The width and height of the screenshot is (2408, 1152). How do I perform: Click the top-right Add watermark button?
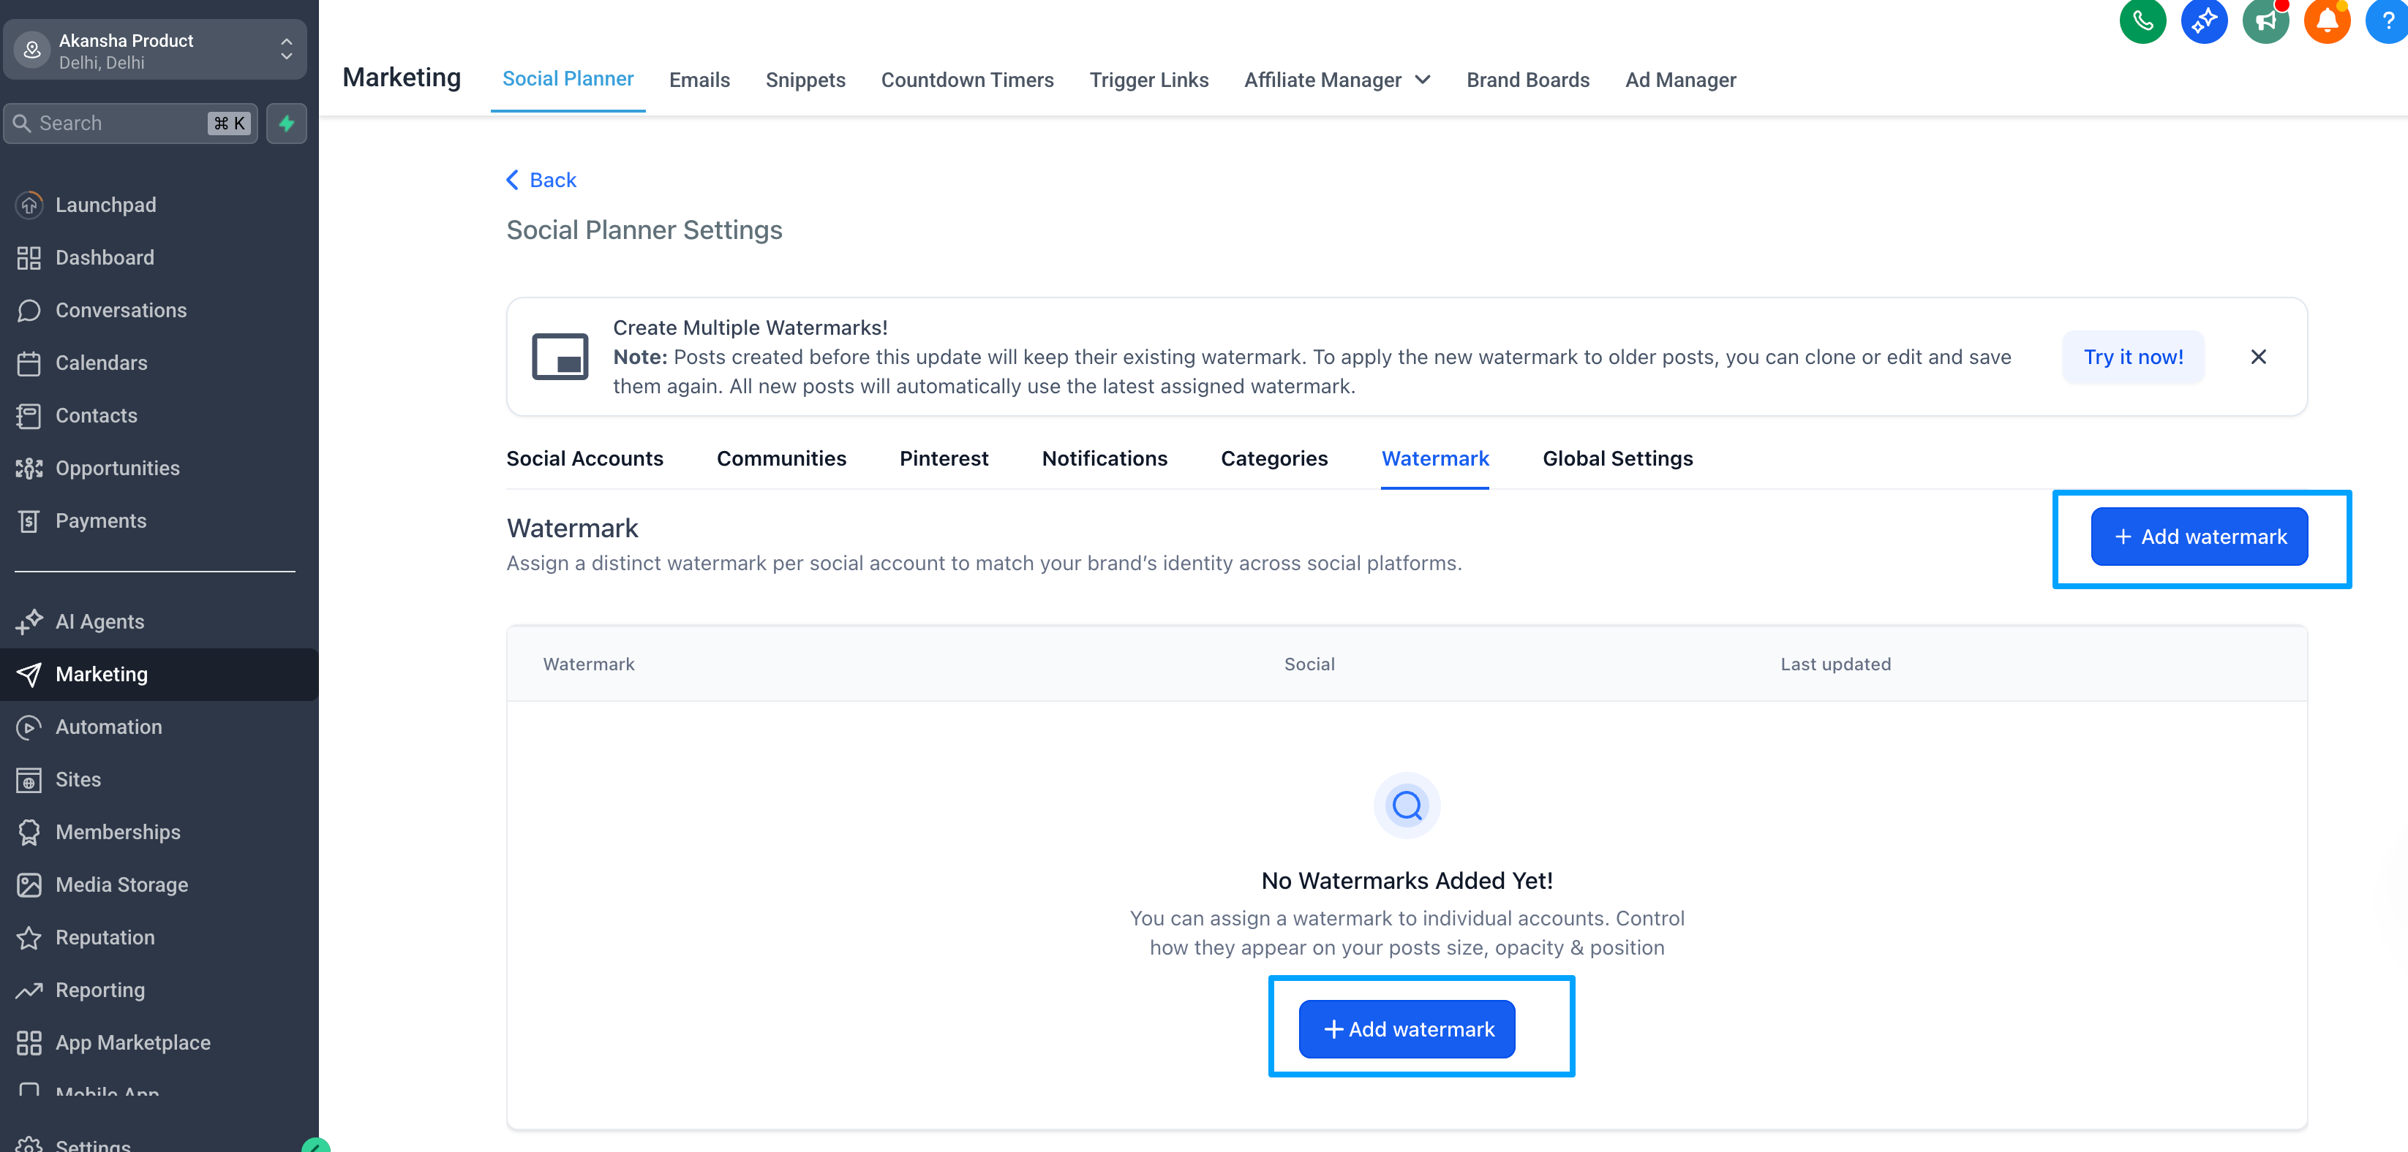pos(2199,537)
